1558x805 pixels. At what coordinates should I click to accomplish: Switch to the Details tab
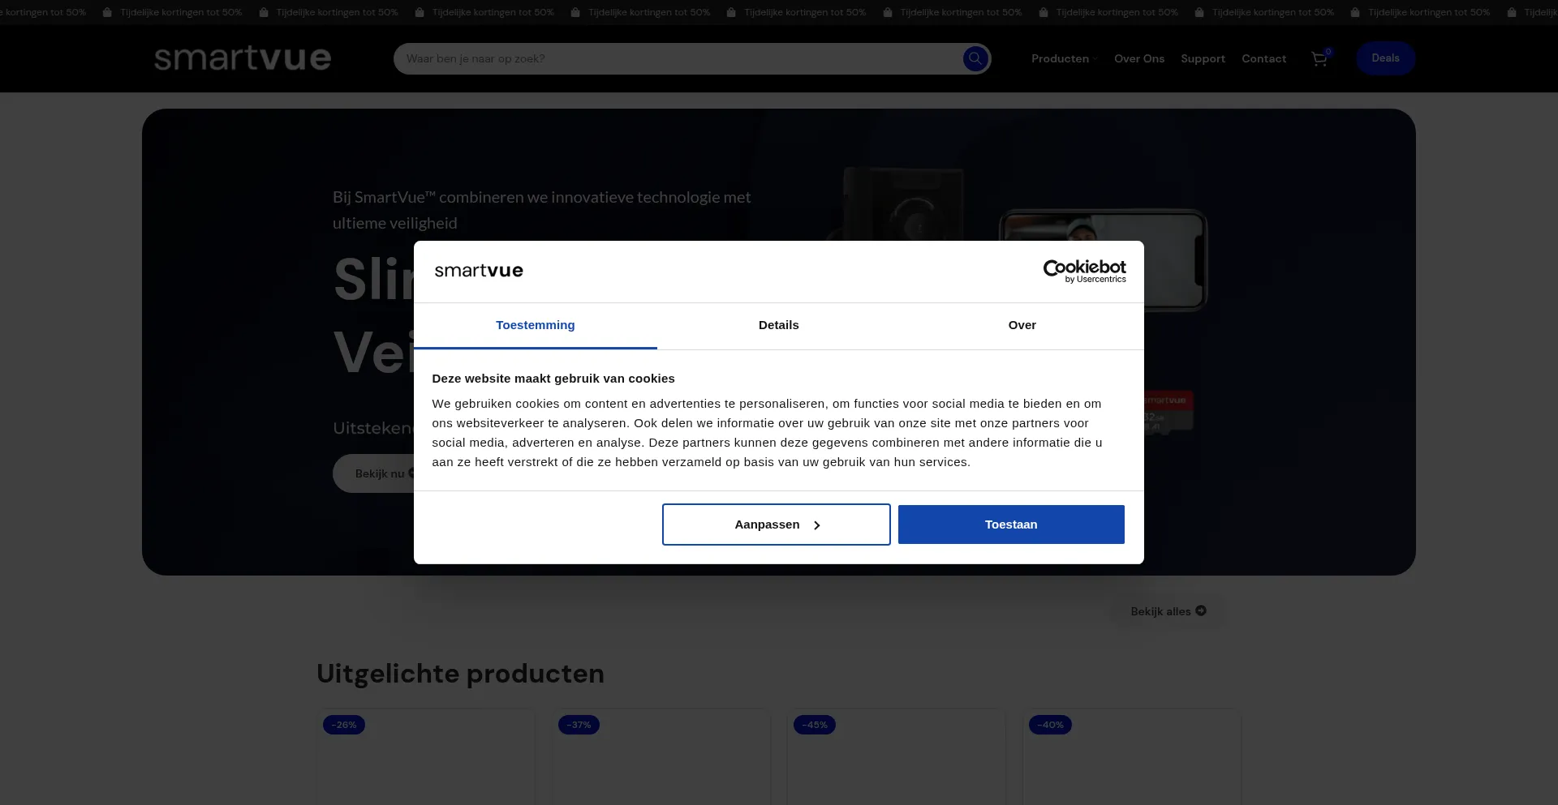coord(779,325)
